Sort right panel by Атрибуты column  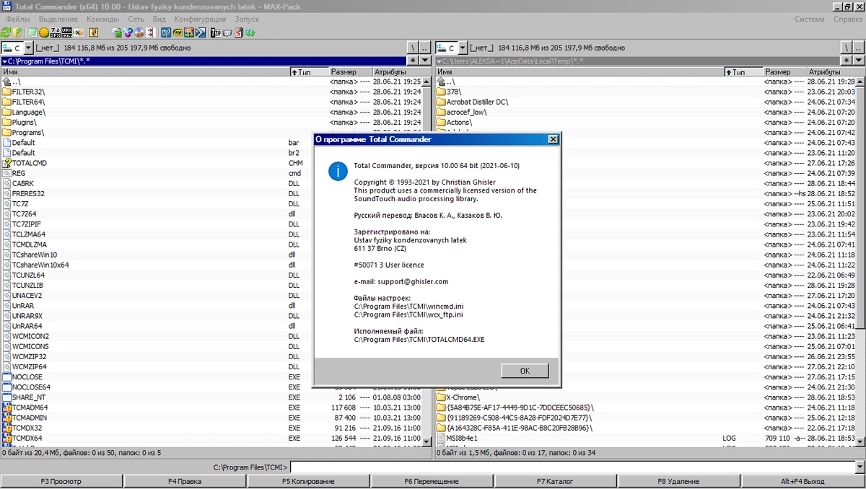(x=836, y=72)
